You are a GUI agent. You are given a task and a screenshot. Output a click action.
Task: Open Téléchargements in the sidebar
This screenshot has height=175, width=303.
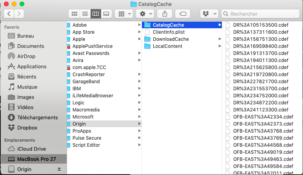pyautogui.click(x=37, y=117)
